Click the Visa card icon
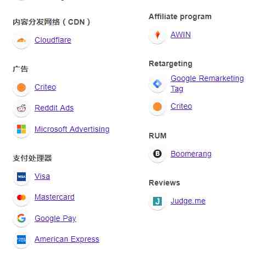Screen dimensions: 266x262 [21, 177]
